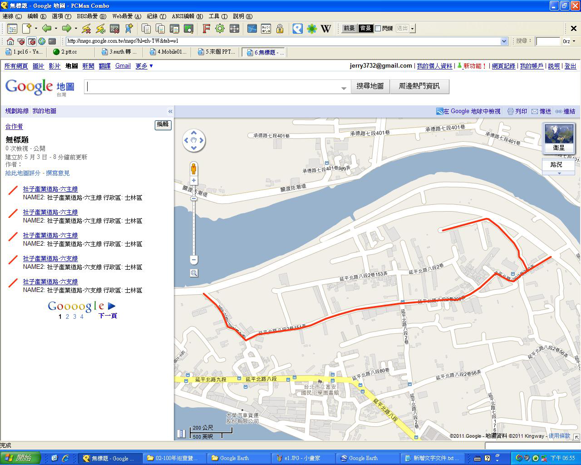
Task: Open the 工具 (T) menu
Action: pos(218,16)
